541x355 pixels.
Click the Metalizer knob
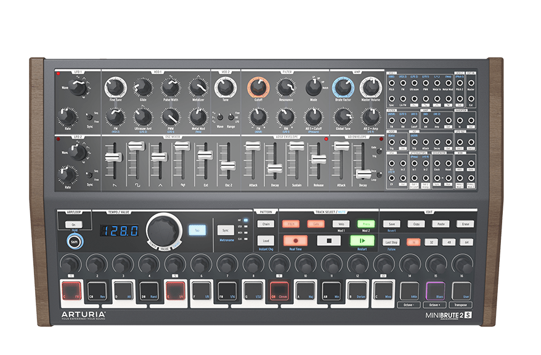(x=198, y=88)
